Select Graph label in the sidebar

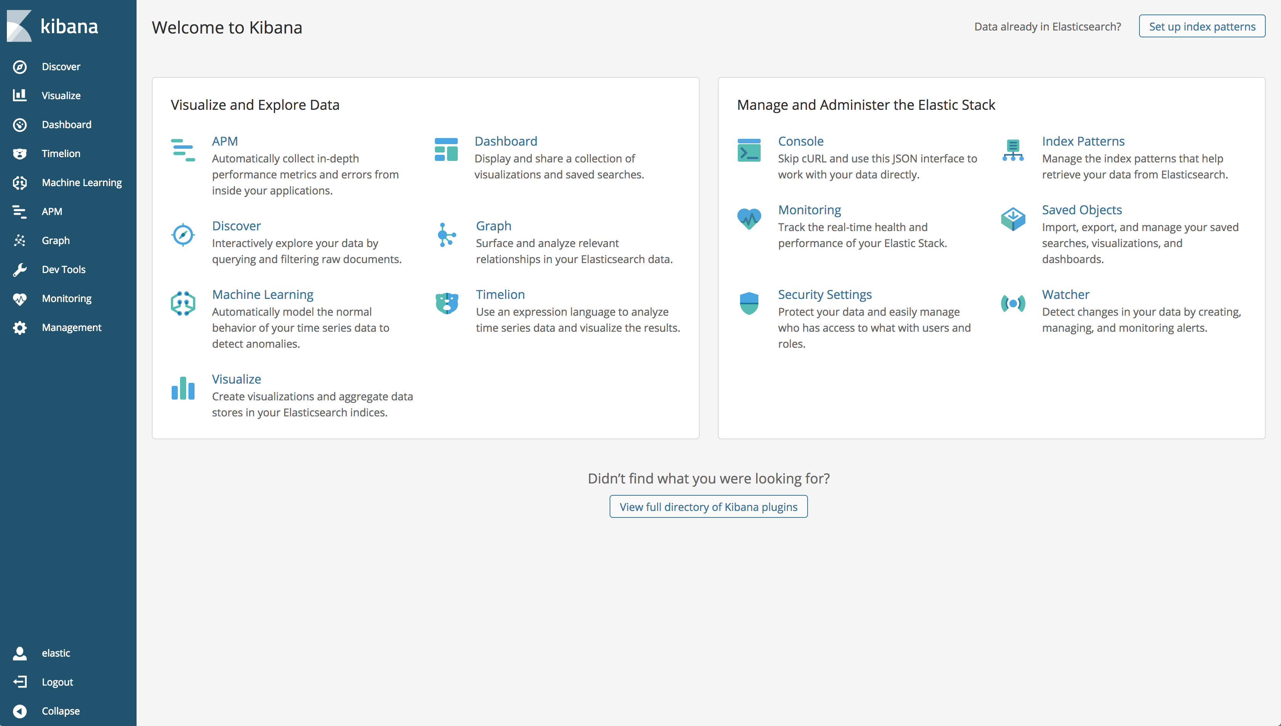56,240
